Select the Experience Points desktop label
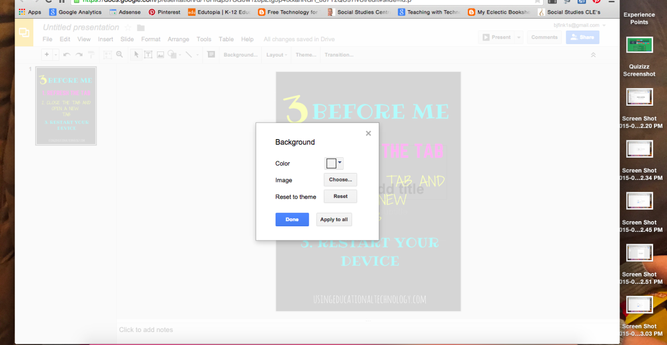Viewport: 667px width, 345px height. click(639, 18)
